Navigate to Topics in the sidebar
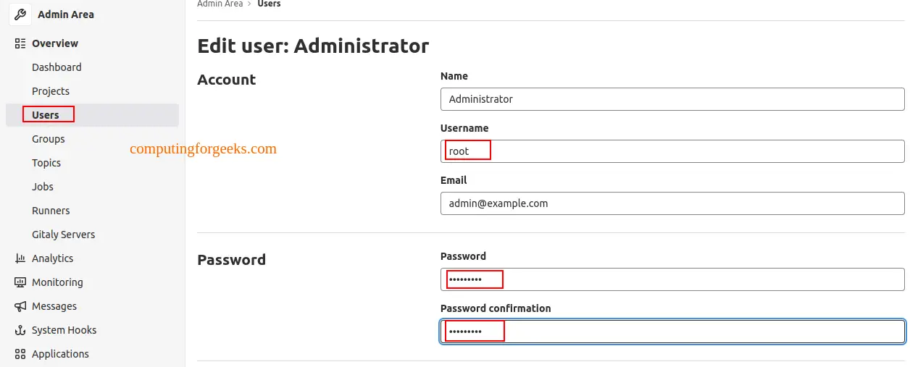 tap(46, 163)
